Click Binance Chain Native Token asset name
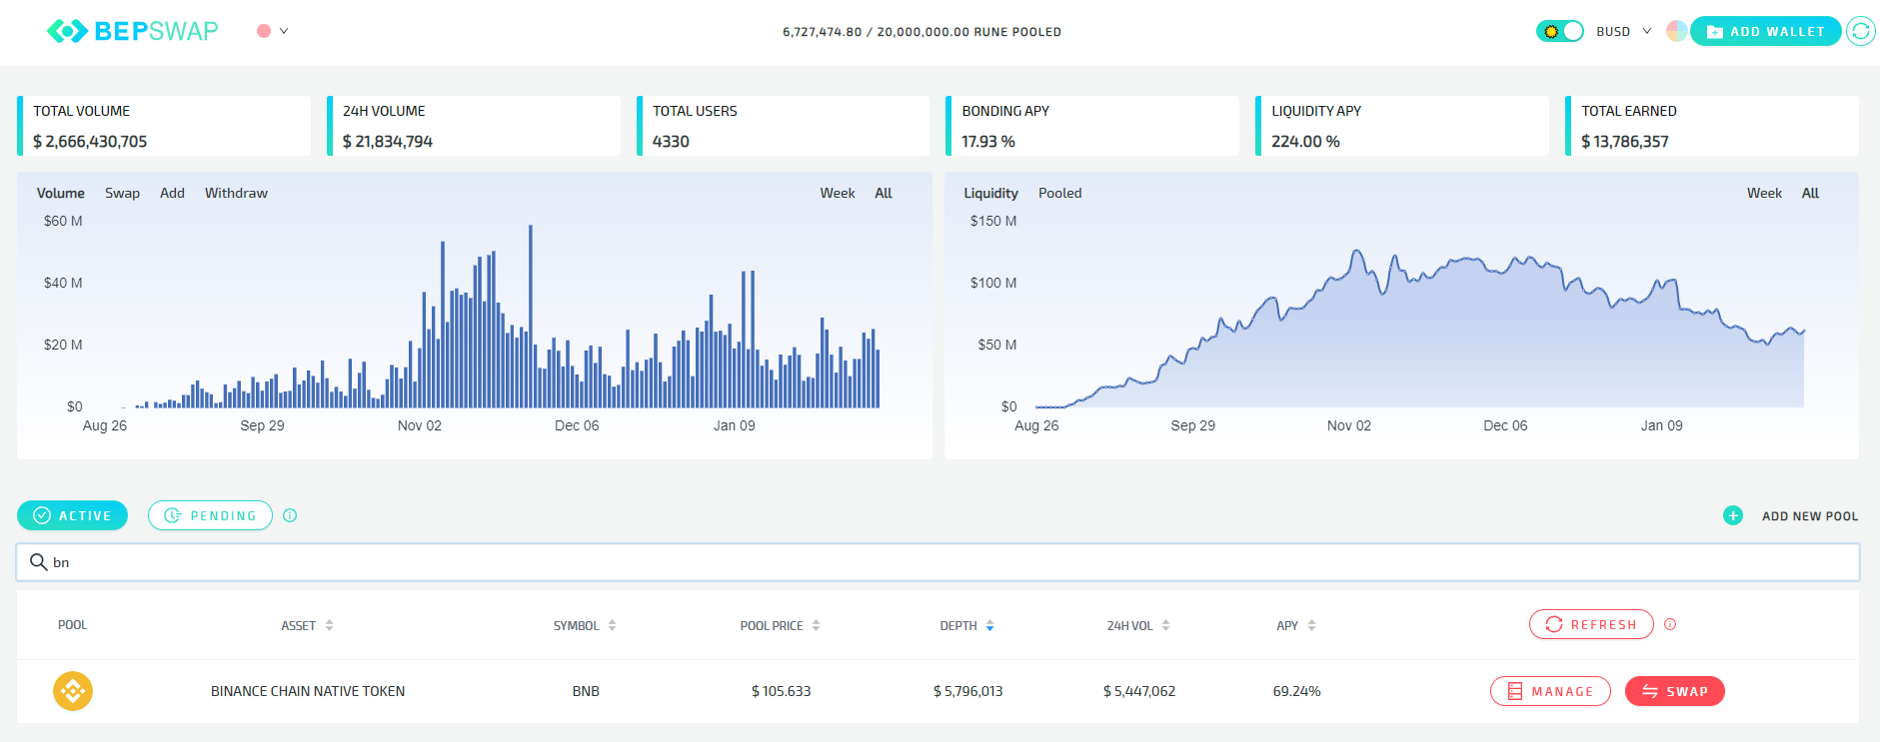 click(x=308, y=691)
